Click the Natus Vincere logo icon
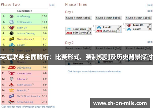 [x=12, y=39]
